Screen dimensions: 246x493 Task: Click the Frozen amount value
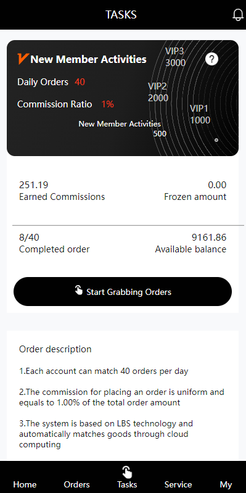(x=217, y=185)
